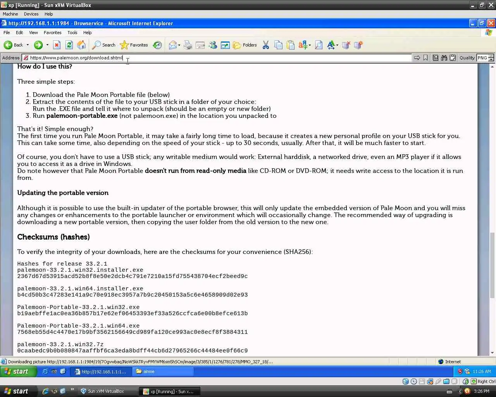
Task: Click the guest tray red shield icon
Action: point(460,371)
